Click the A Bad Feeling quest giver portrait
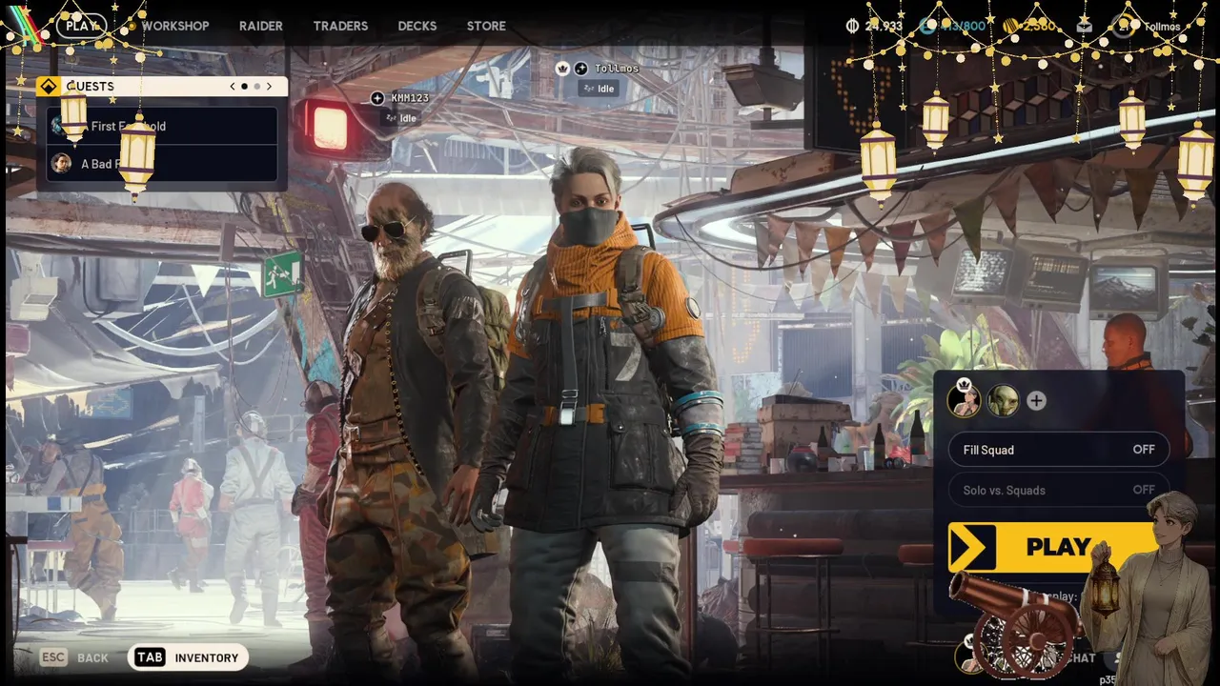 point(61,163)
